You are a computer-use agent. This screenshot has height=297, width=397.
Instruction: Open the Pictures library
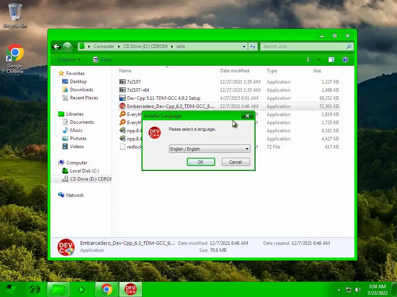point(78,138)
